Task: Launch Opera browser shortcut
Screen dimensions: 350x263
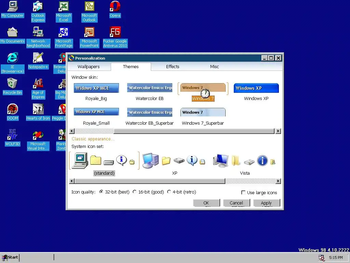Action: [115, 9]
